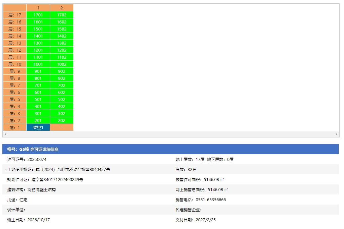Click unit 701 cell
344x229 pixels.
click(38, 85)
